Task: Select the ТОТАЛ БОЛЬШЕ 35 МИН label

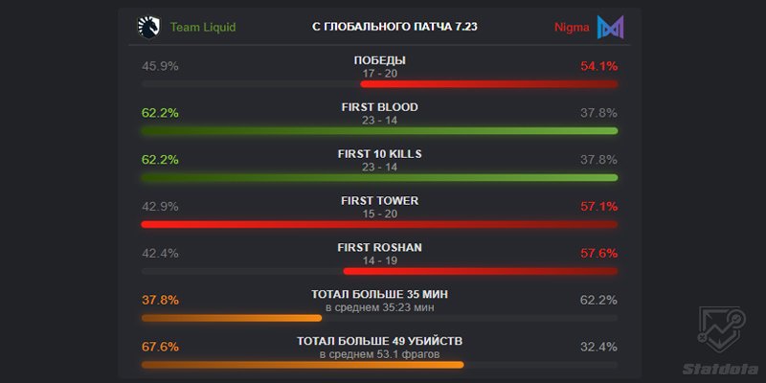Action: click(379, 295)
